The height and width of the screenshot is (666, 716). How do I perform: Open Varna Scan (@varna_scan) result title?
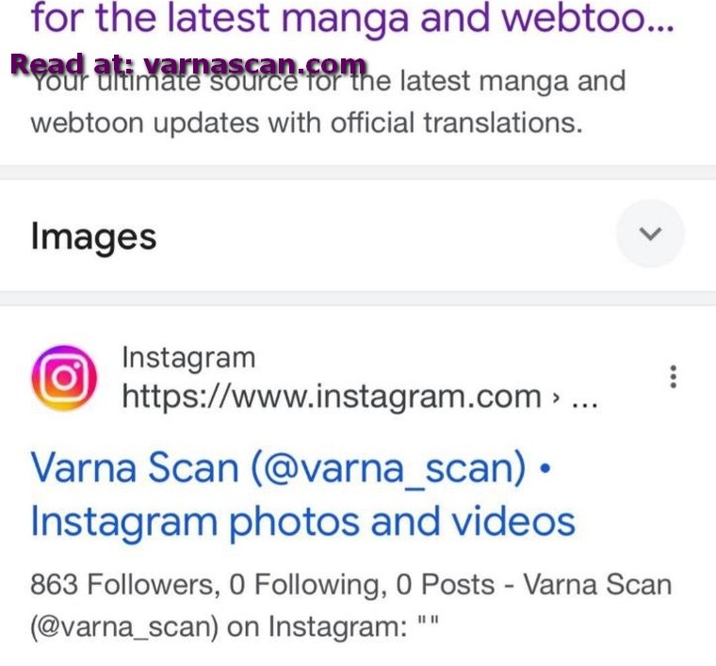pos(291,468)
